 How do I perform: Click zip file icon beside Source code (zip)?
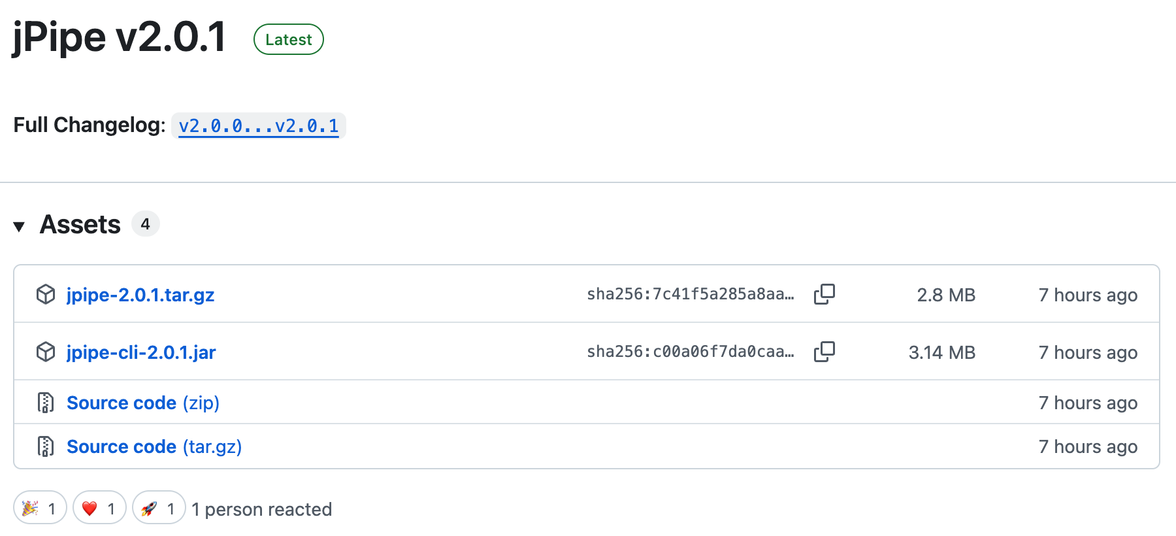[x=46, y=403]
